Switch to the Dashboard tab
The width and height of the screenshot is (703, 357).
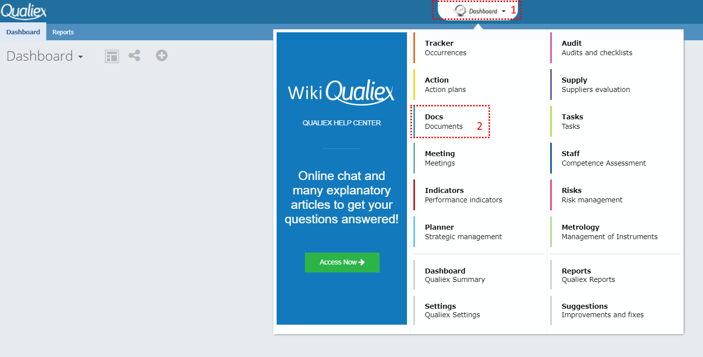(23, 32)
